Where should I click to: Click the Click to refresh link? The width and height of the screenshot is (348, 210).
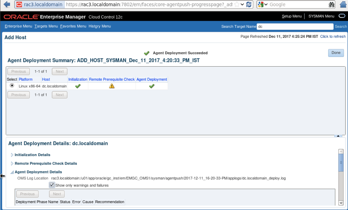click(x=333, y=37)
